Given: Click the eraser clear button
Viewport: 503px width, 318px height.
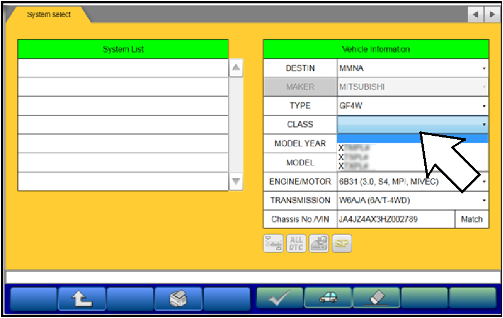Looking at the screenshot, I should [376, 298].
